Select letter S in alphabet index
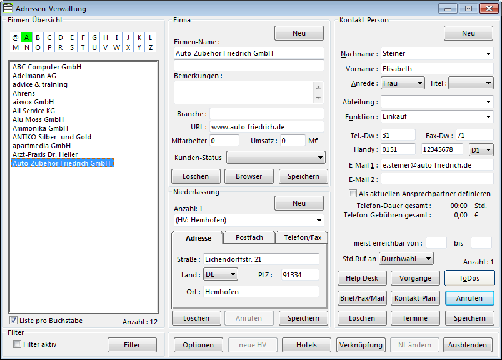 [x=72, y=47]
